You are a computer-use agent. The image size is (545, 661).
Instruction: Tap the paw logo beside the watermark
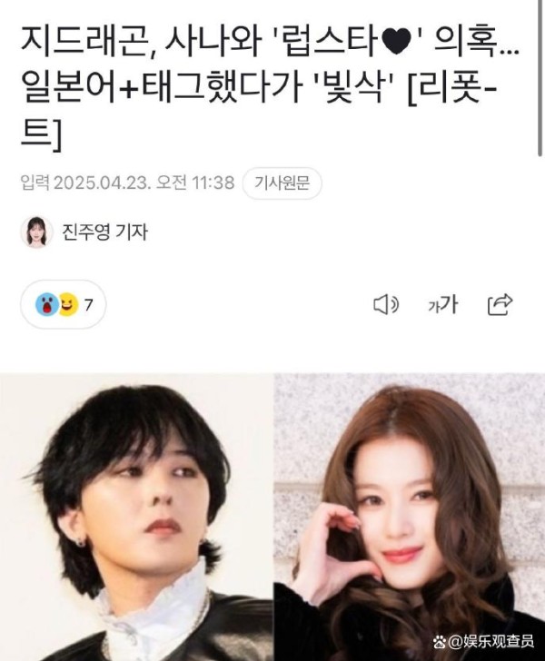pos(439,642)
